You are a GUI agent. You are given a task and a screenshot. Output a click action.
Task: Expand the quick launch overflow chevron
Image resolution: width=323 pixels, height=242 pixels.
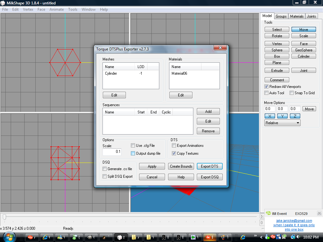[255, 236]
